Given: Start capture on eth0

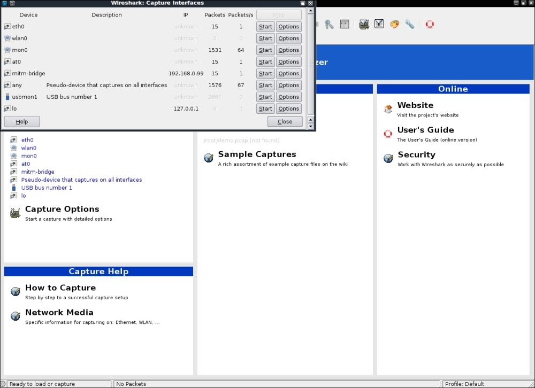Looking at the screenshot, I should (265, 27).
